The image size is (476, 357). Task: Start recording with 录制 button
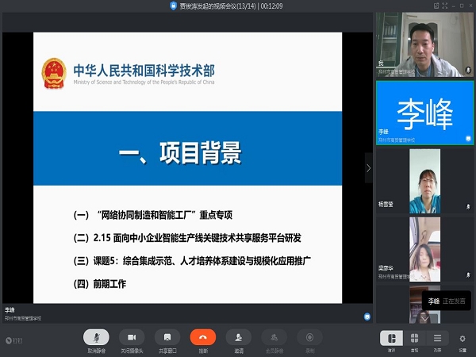tap(309, 337)
